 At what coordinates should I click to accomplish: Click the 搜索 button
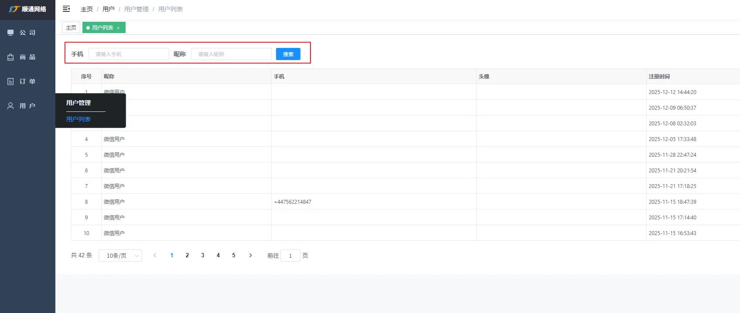288,54
